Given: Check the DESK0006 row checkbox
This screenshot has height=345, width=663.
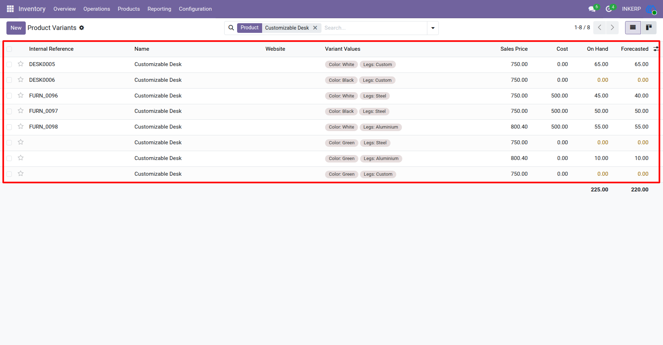Looking at the screenshot, I should [9, 80].
